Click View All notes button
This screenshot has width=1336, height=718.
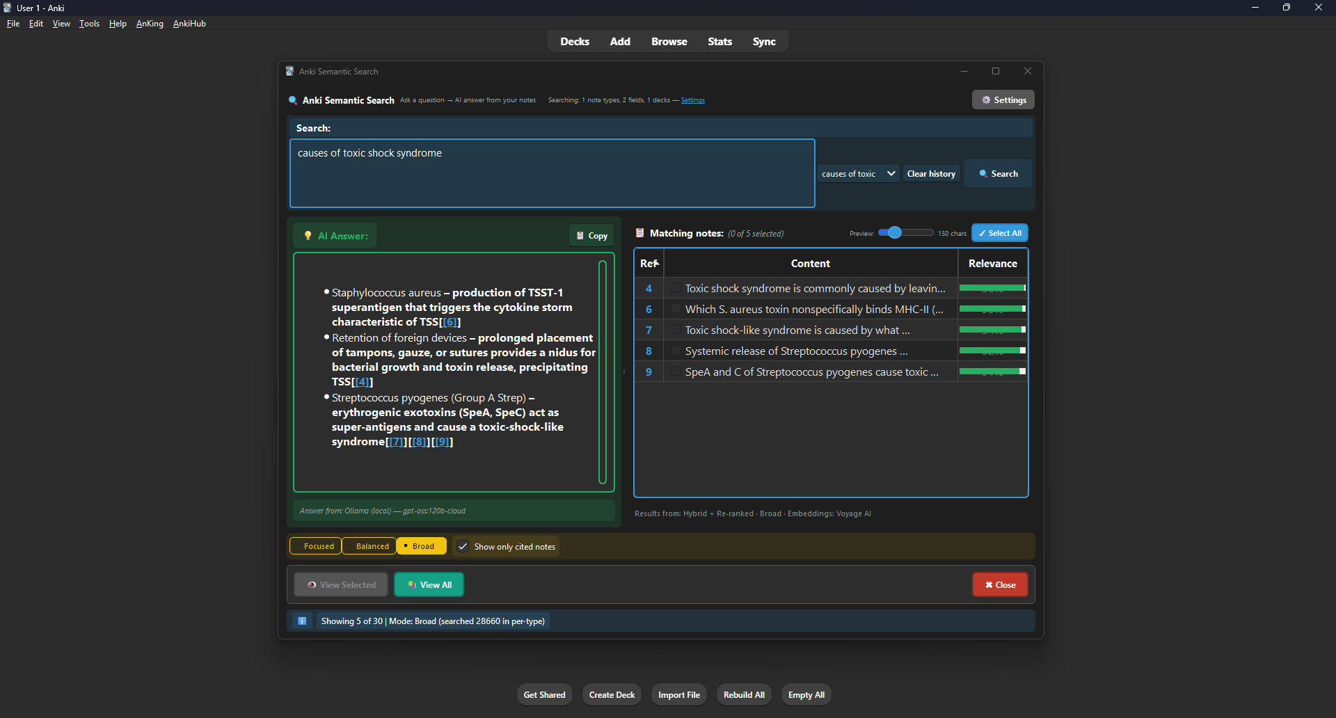click(x=429, y=585)
